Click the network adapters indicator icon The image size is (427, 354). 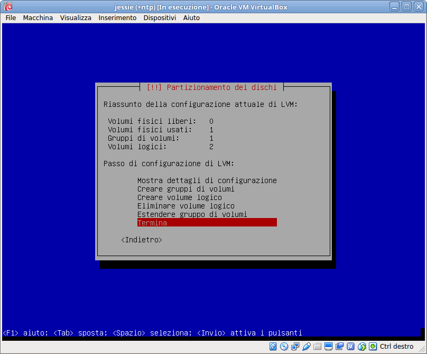tap(295, 347)
